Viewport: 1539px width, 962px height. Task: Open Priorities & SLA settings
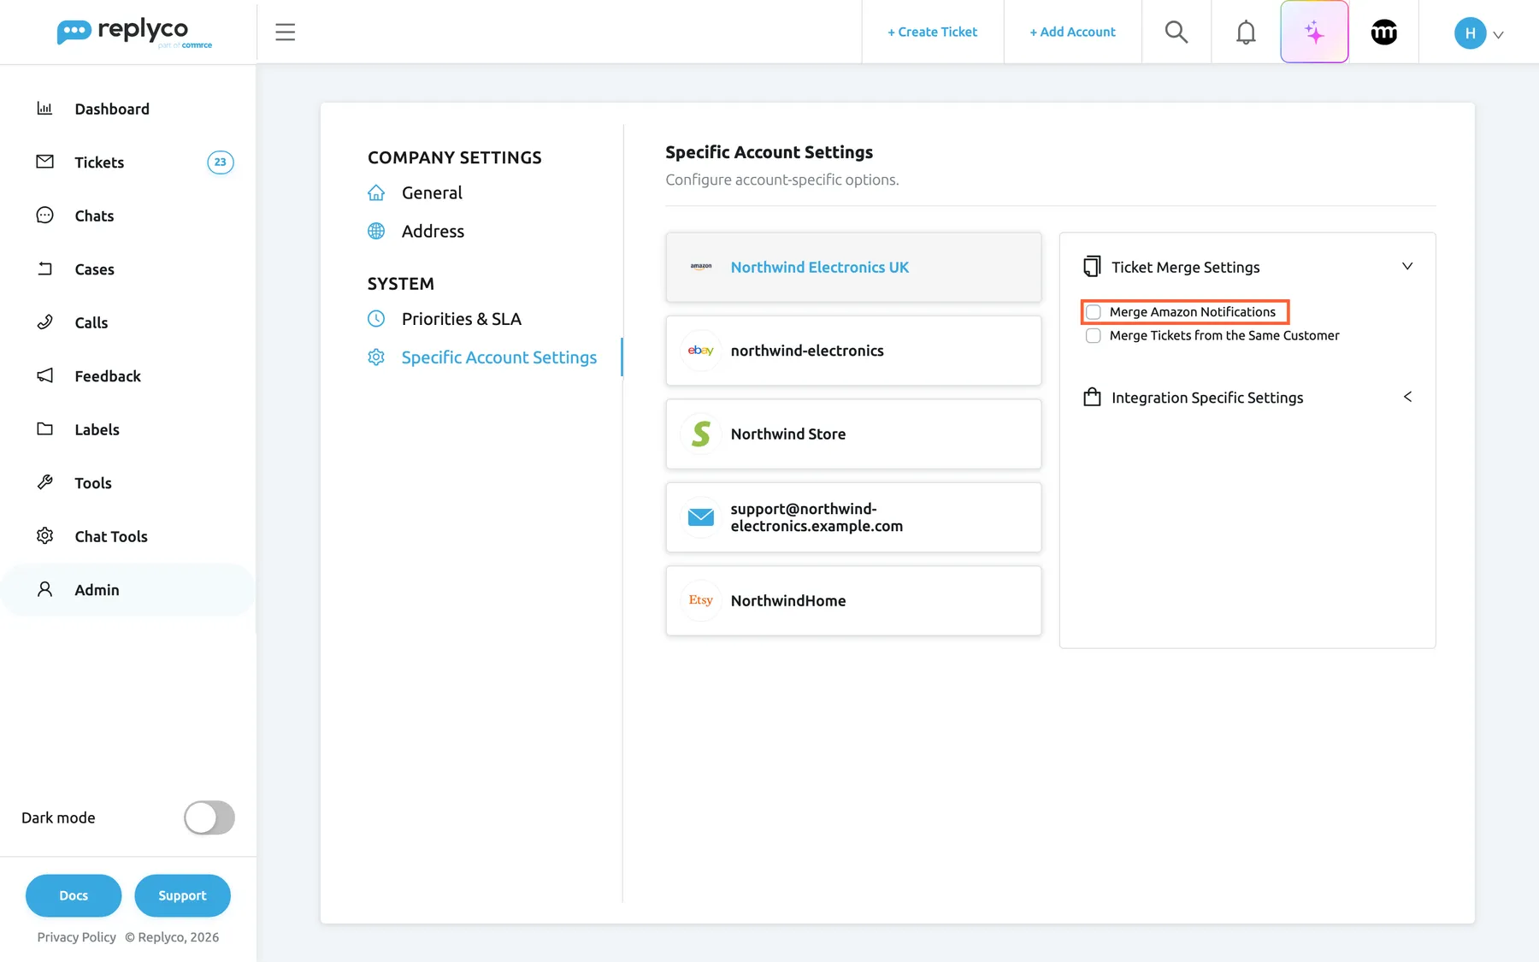tap(462, 319)
